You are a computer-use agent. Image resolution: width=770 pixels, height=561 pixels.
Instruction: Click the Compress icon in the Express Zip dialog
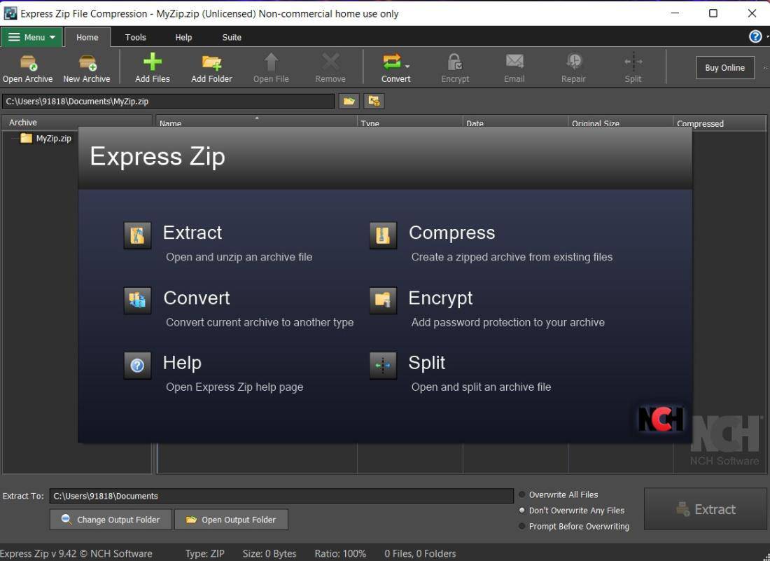pyautogui.click(x=383, y=235)
